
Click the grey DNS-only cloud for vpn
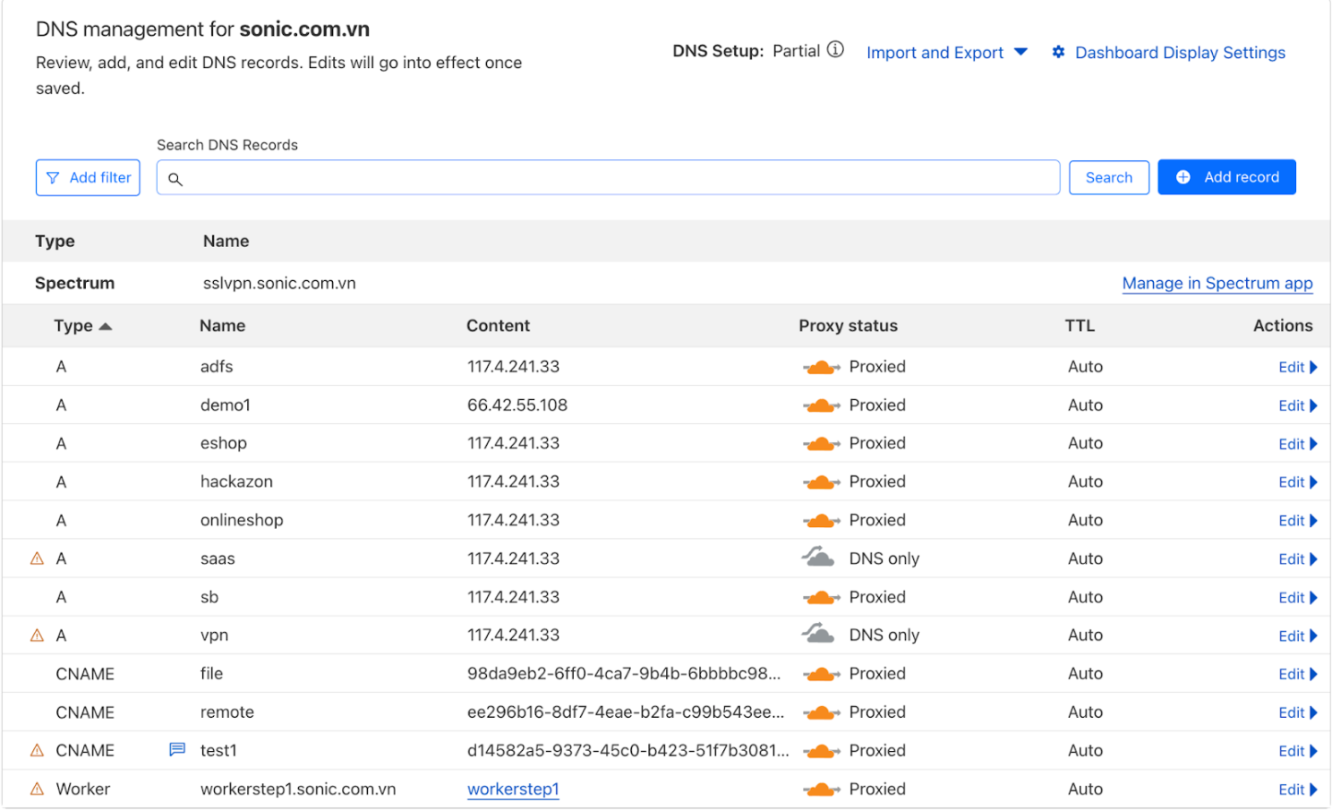click(x=817, y=634)
